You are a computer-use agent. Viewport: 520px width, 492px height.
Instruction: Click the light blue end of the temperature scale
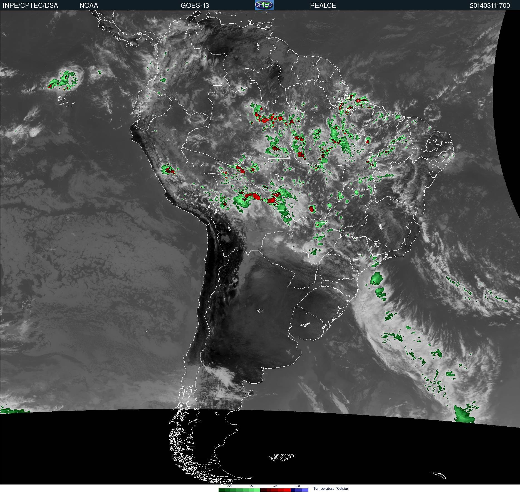(x=305, y=490)
